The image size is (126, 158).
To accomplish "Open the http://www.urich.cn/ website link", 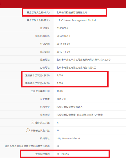I will pyautogui.click(x=68, y=138).
